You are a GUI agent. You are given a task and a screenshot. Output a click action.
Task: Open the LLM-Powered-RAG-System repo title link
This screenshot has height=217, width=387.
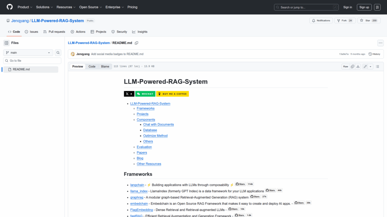click(57, 21)
